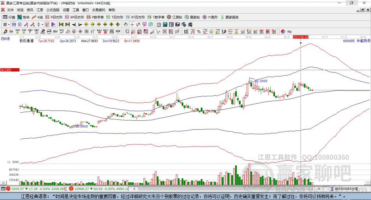
Task: Open the 工具 menu
Action: (76, 10)
